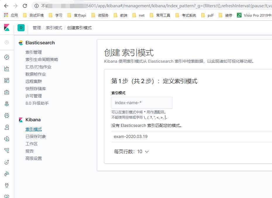Screen dimensions: 272x198
Task: Open the Kibana logo home icon
Action: [x=7, y=27]
